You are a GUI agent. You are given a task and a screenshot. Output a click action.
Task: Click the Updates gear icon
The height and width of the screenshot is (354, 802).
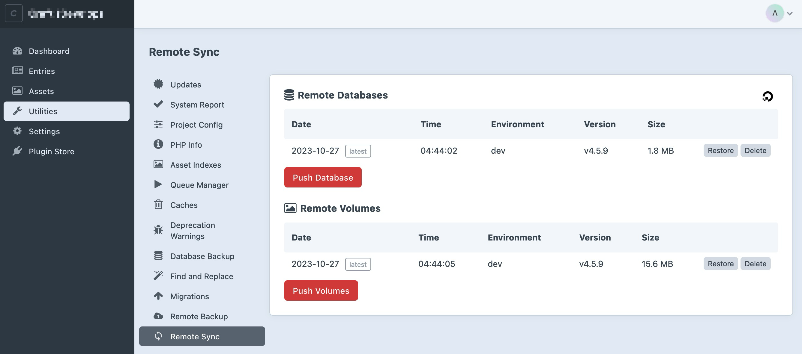point(158,84)
